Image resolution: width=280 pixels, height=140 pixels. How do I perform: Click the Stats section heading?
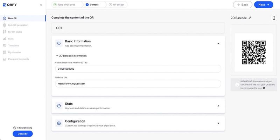point(69,104)
